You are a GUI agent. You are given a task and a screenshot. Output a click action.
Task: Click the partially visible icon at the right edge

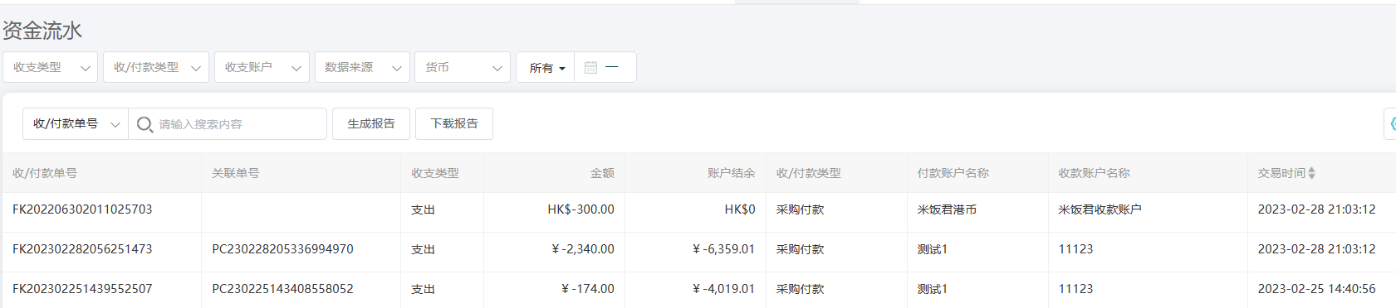[x=1391, y=123]
